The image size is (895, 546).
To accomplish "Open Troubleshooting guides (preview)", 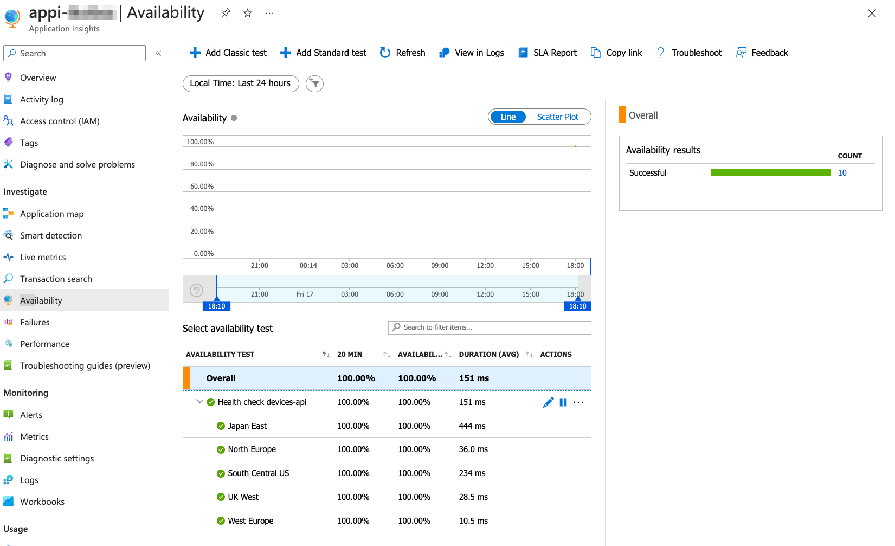I will [85, 365].
